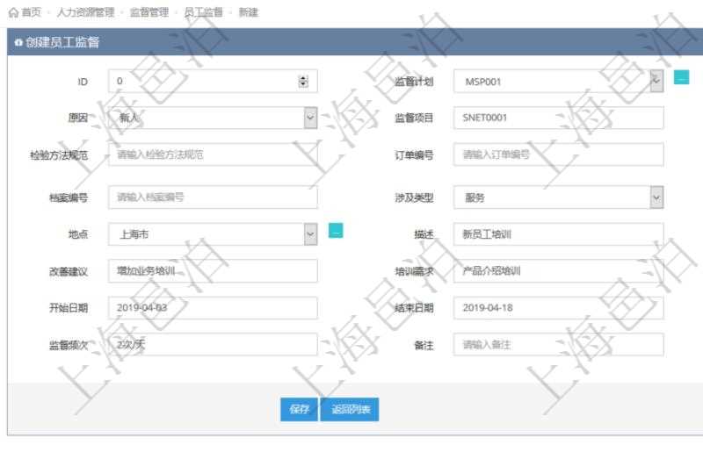Click the 备注 input field
The image size is (703, 452).
(x=558, y=345)
